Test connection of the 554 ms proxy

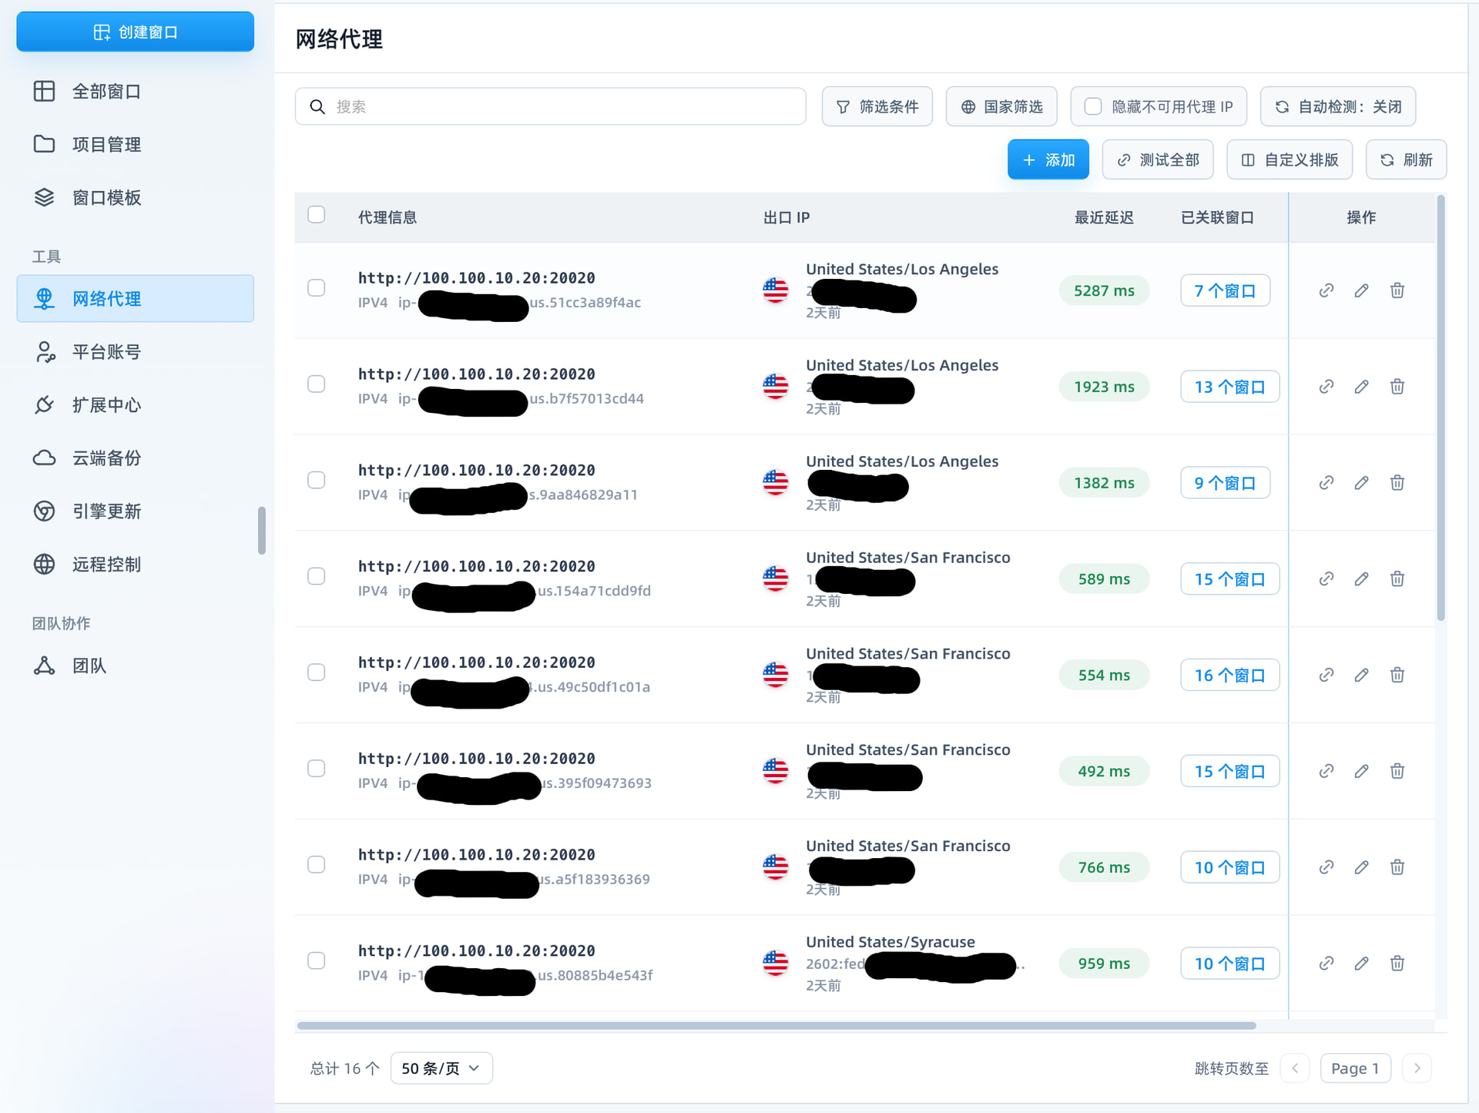tap(1326, 676)
